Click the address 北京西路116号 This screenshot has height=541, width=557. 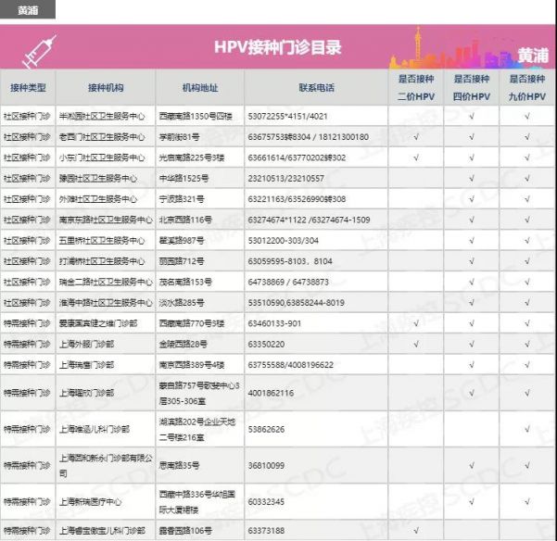click(185, 220)
